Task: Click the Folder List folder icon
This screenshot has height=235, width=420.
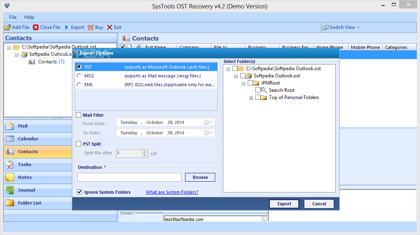Action: [10, 203]
